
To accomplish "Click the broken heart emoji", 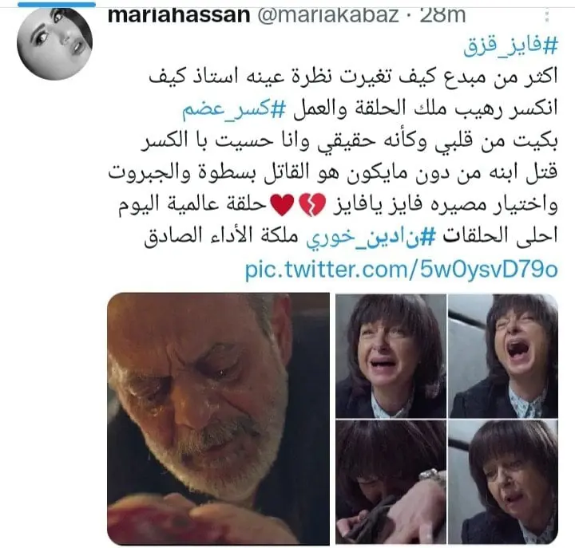I will [x=312, y=205].
